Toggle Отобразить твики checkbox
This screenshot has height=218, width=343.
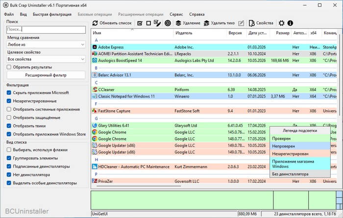tap(9, 126)
